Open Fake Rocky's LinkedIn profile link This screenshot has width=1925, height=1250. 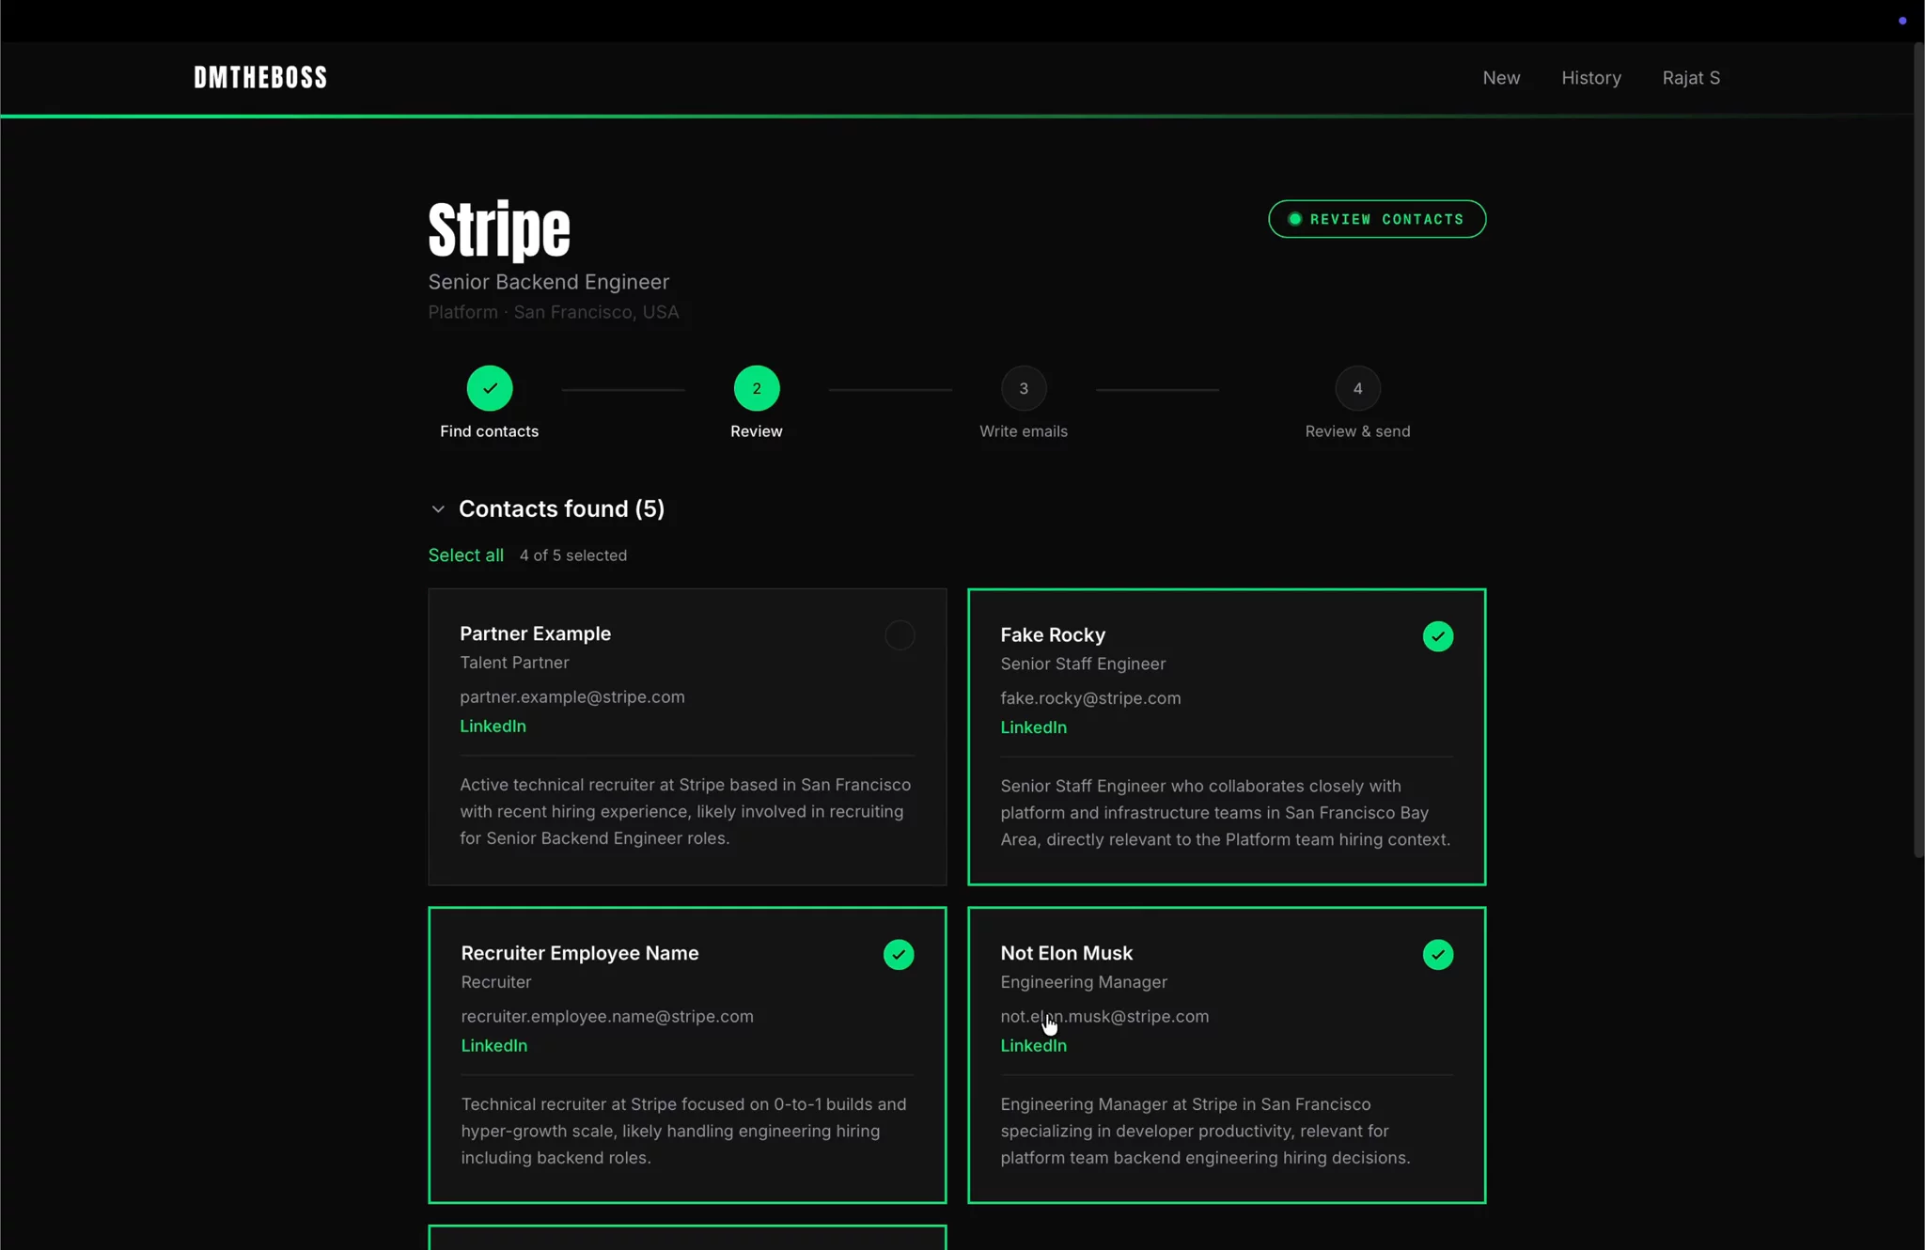click(x=1033, y=727)
